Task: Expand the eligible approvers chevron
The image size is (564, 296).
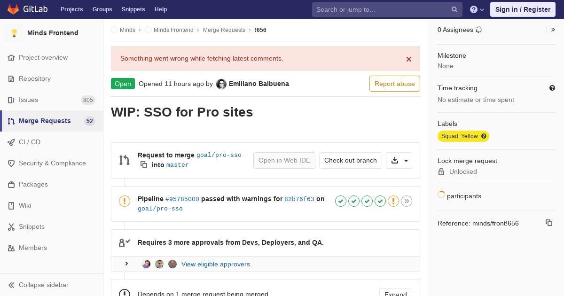Action: [126, 264]
